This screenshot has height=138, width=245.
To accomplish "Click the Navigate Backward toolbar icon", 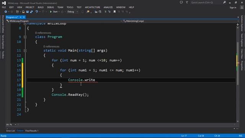I will [x=6, y=12].
